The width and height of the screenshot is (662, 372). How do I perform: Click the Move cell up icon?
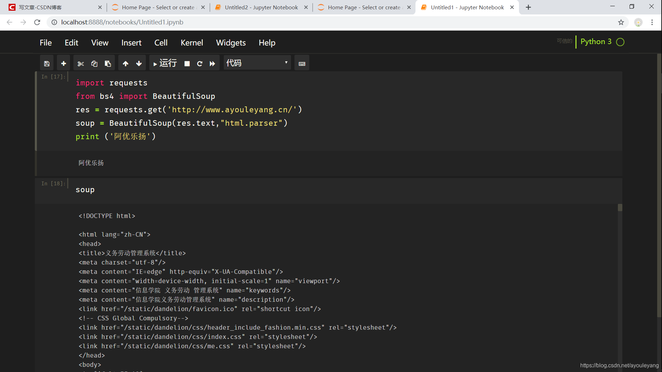[x=125, y=64]
